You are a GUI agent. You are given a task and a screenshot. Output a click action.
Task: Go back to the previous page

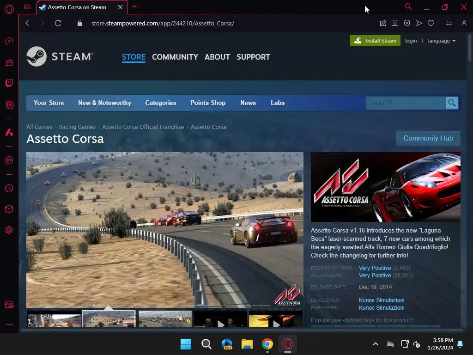click(x=27, y=23)
